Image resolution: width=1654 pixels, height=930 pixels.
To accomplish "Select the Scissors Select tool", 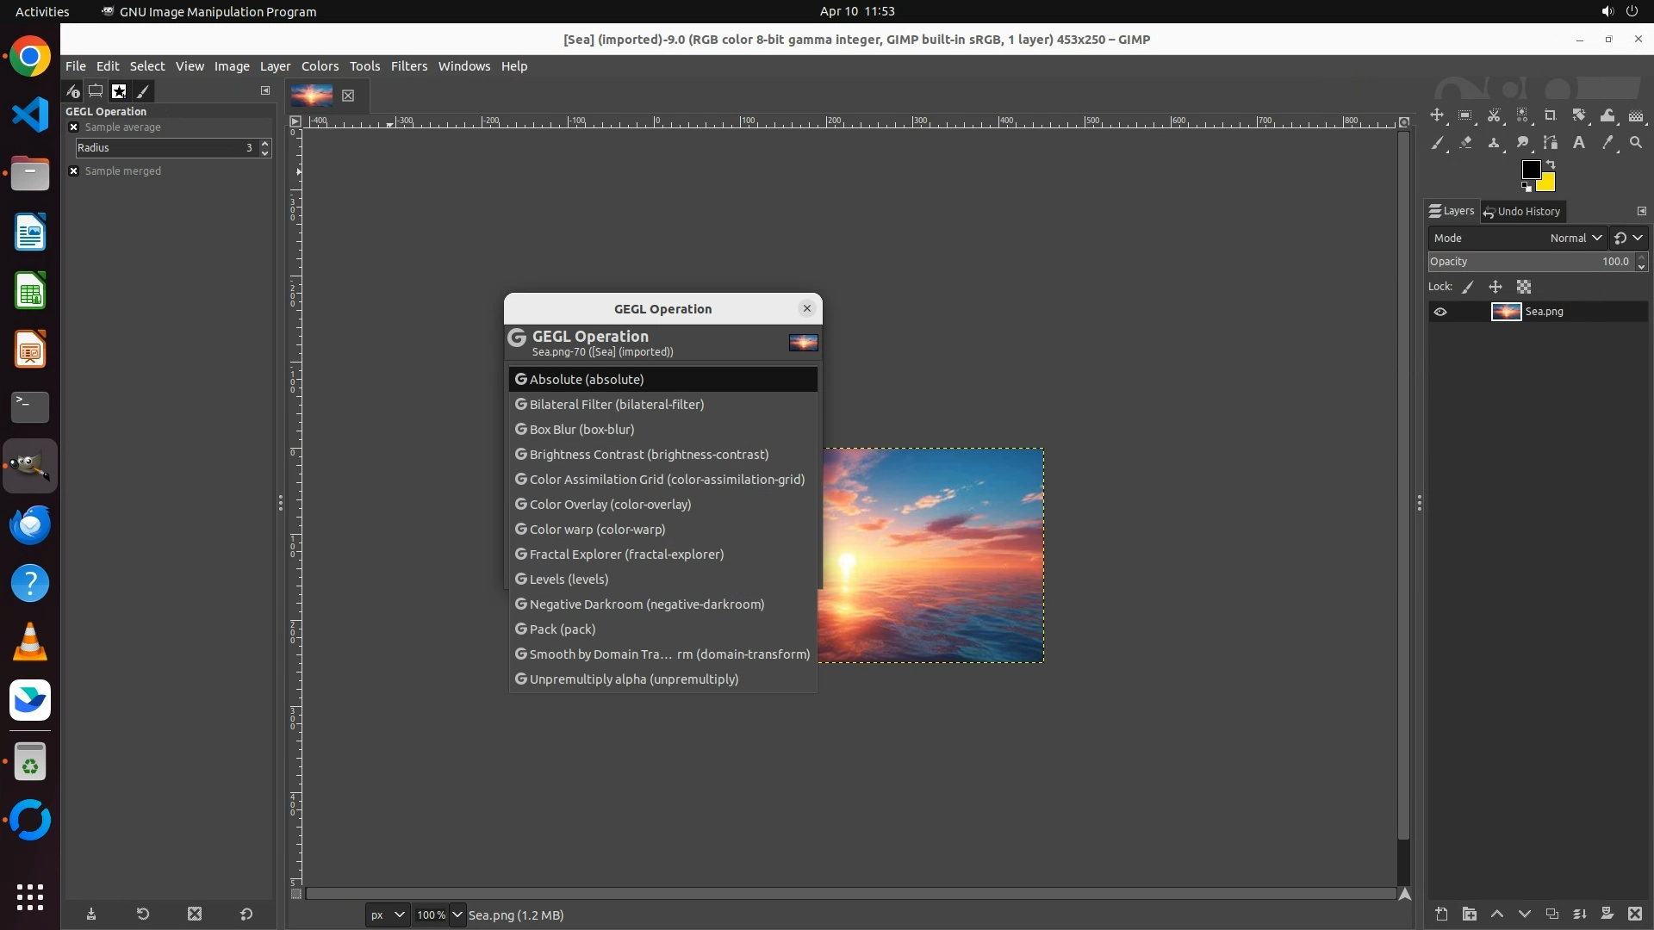I will click(x=1494, y=115).
